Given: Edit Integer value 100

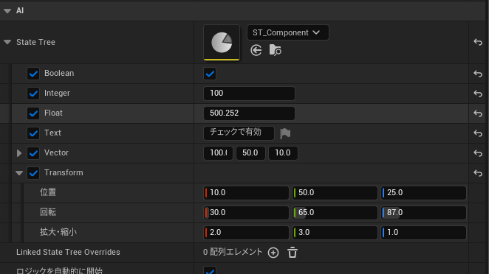Looking at the screenshot, I should pyautogui.click(x=249, y=94).
